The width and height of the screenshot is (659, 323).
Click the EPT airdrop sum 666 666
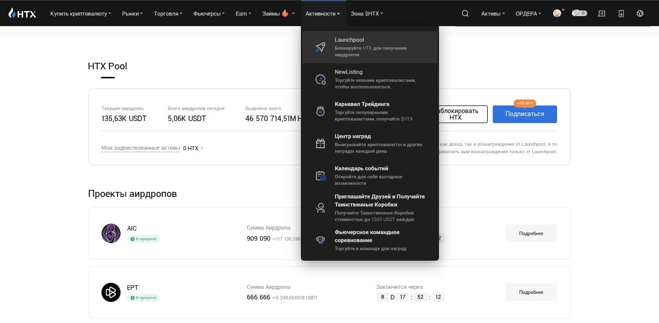point(259,297)
